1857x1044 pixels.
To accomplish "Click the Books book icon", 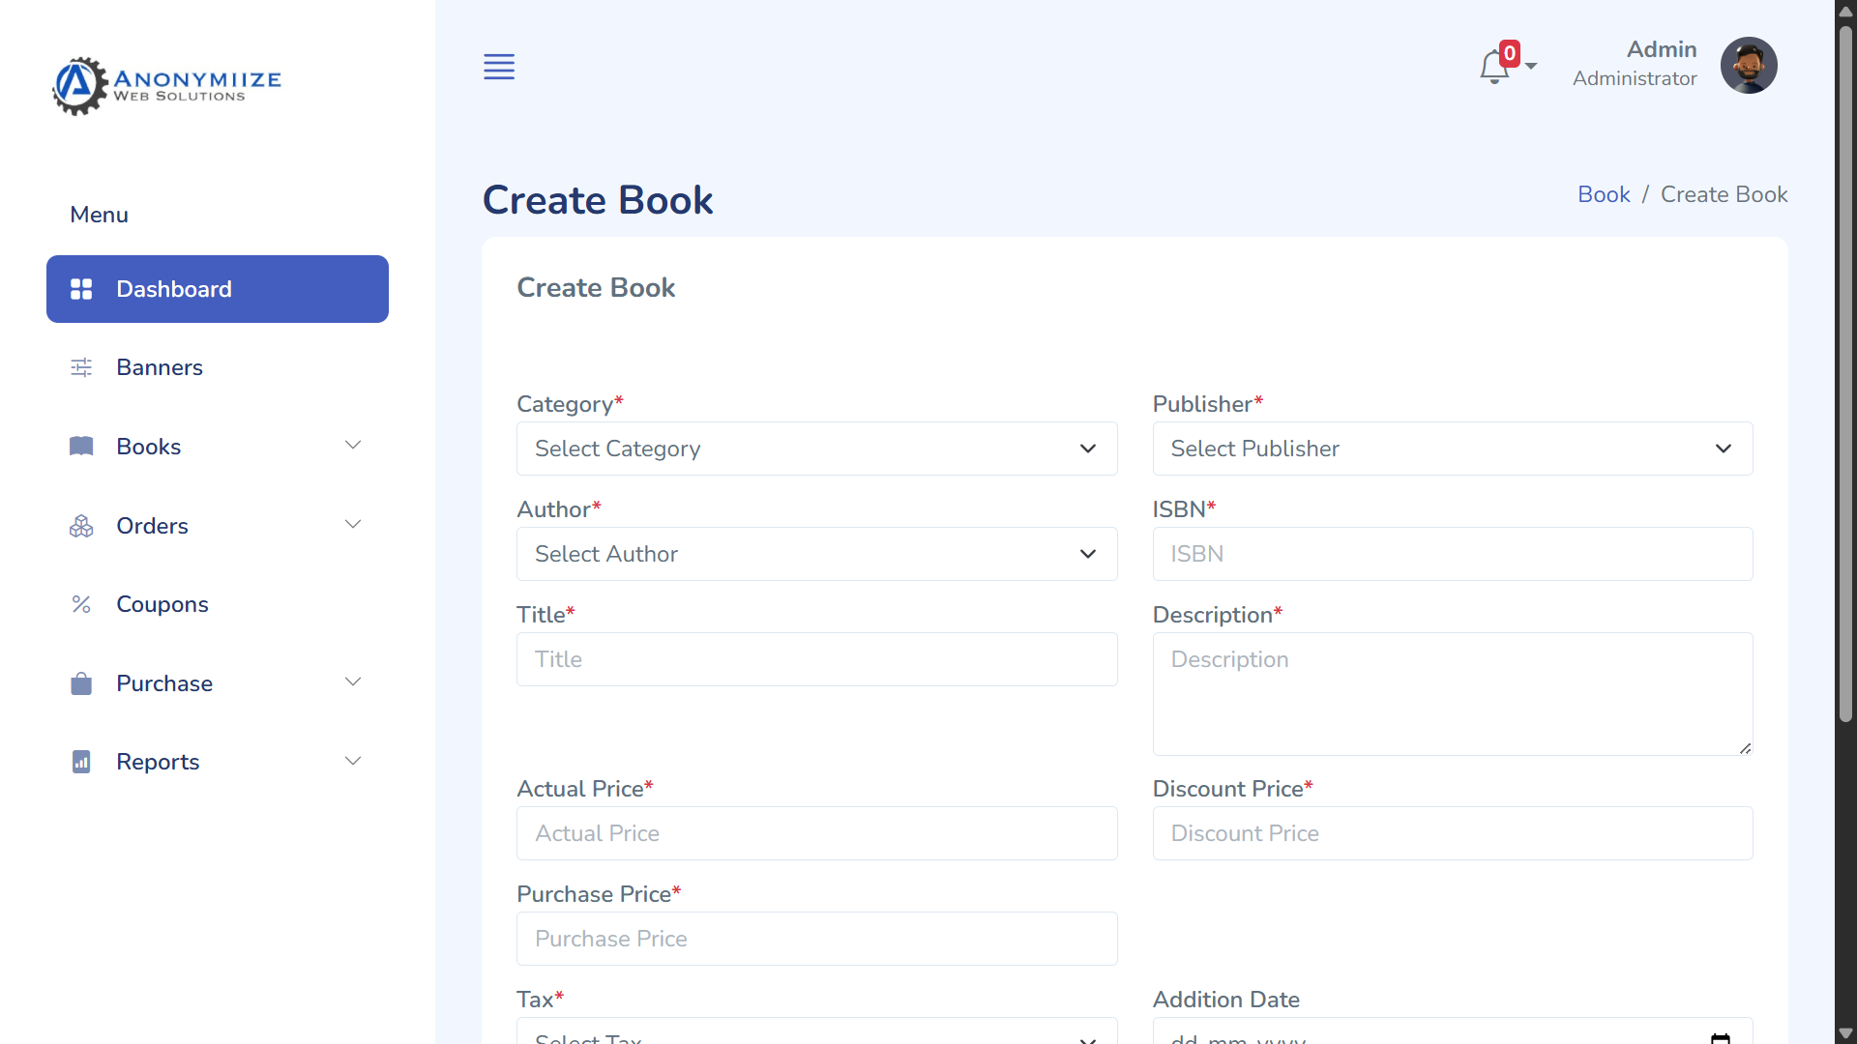I will 81,447.
